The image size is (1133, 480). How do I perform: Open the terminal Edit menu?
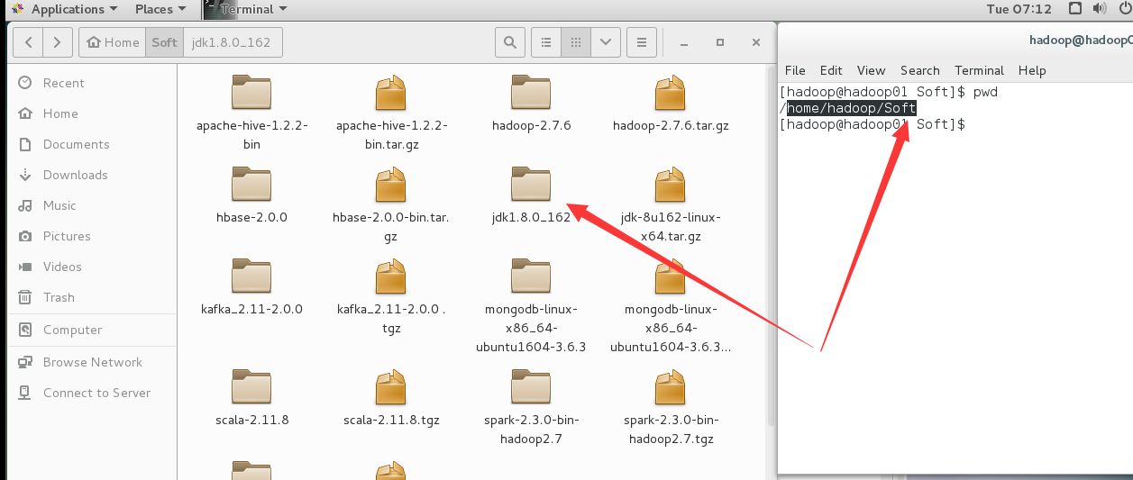831,70
